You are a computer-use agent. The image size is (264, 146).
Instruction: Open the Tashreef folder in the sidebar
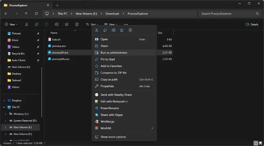(16, 80)
